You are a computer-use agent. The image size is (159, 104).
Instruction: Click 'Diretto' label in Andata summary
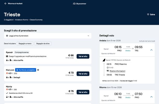pos(128,51)
